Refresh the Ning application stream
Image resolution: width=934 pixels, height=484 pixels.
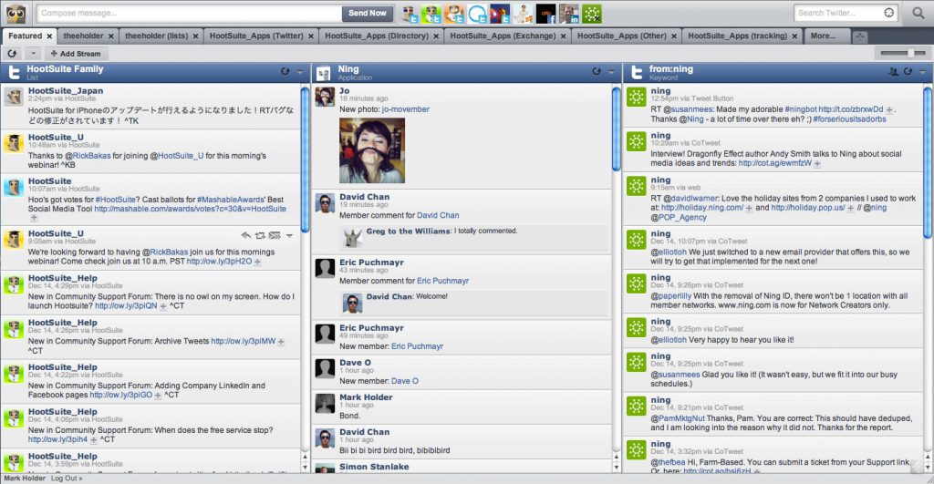[x=597, y=71]
